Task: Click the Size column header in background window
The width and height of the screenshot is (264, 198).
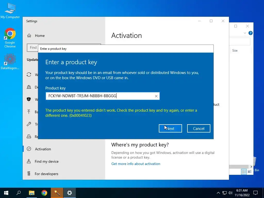Action: tap(235, 51)
